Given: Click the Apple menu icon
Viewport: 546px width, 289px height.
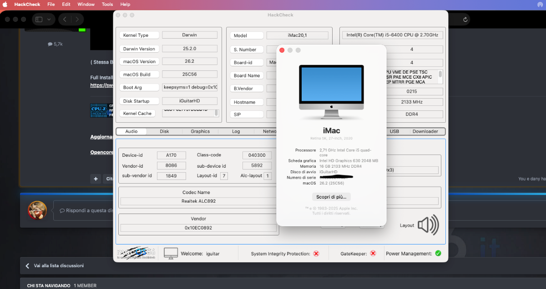Looking at the screenshot, I should point(6,4).
